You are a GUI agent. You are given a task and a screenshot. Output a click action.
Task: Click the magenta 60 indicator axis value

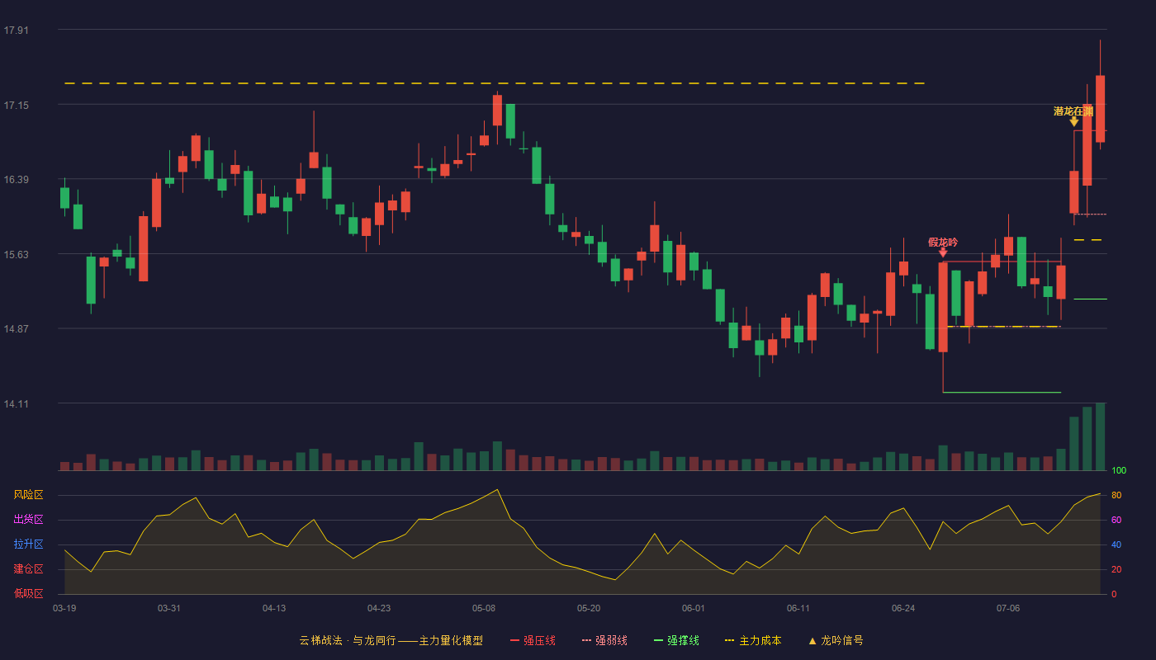[1116, 520]
